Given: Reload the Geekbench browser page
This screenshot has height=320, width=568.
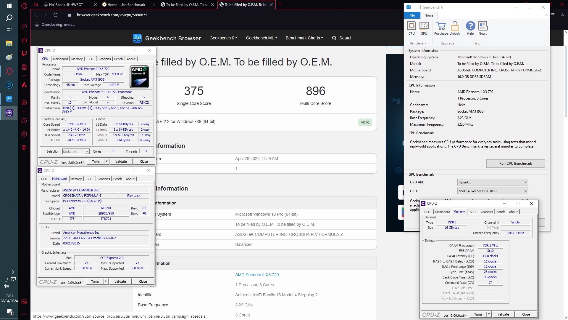Looking at the screenshot, I should [55, 15].
